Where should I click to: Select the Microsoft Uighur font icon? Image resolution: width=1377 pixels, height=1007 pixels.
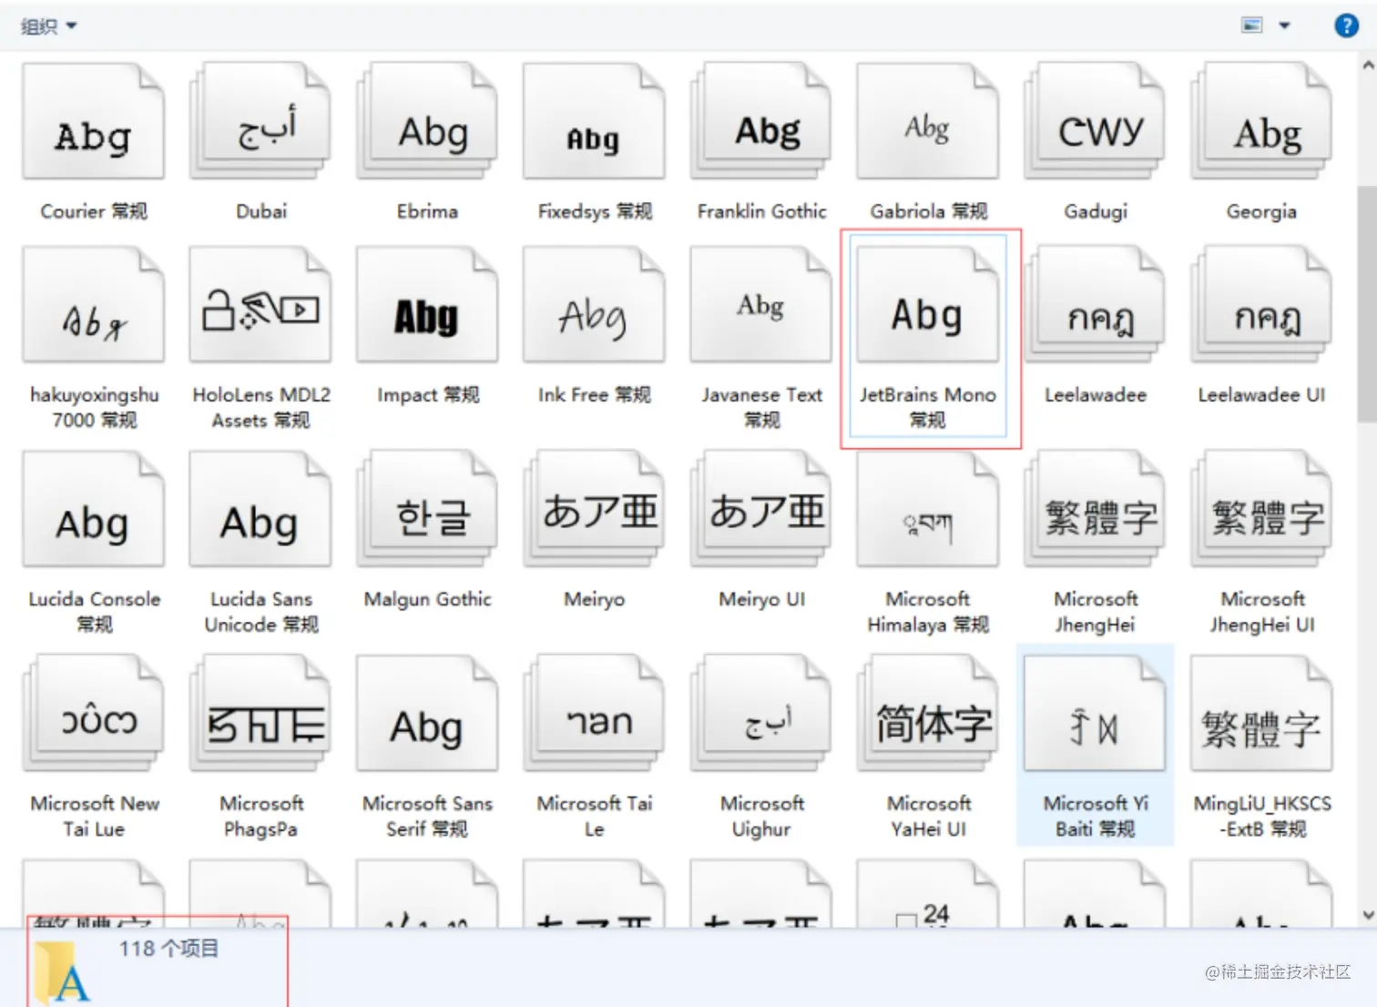761,714
